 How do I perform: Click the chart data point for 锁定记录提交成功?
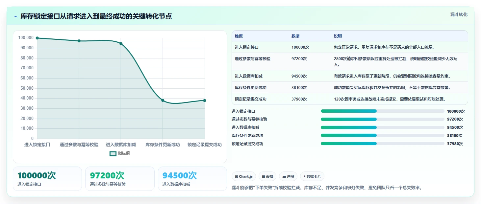pos(204,101)
